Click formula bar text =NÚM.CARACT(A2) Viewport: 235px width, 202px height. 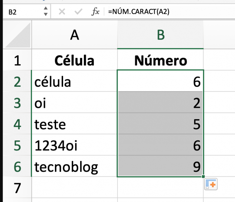(x=139, y=11)
